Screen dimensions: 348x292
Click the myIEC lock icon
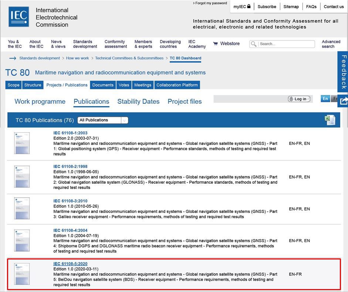[249, 6]
